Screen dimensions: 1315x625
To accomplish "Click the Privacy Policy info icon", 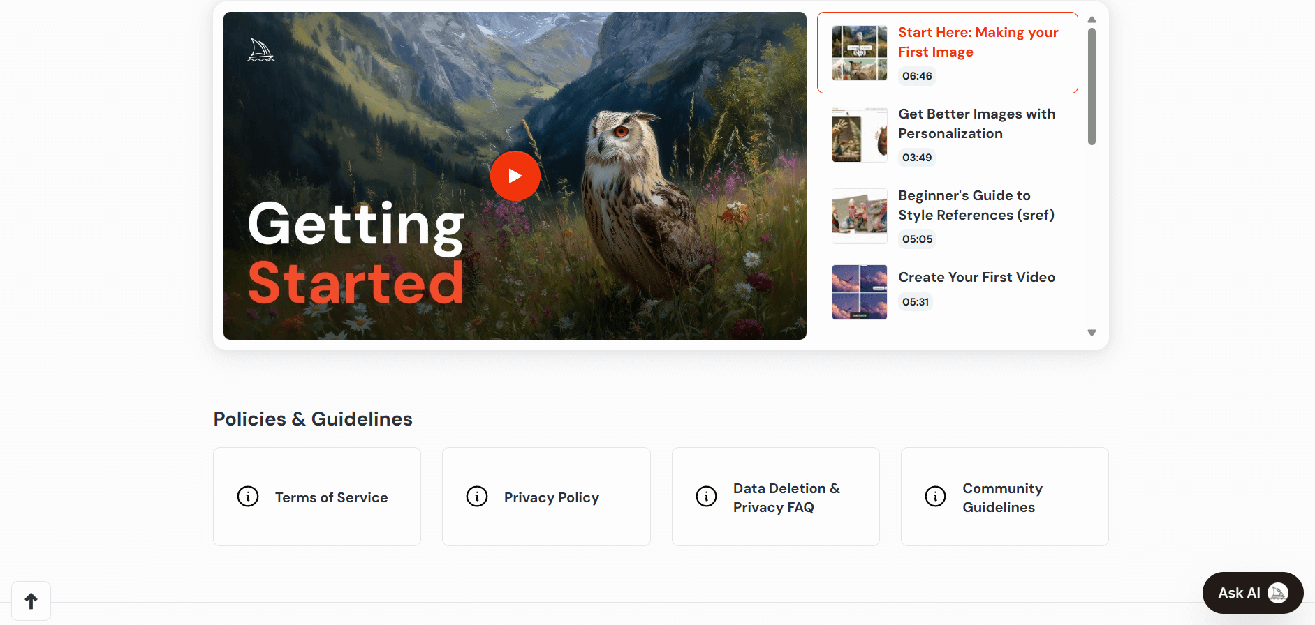I will [477, 497].
